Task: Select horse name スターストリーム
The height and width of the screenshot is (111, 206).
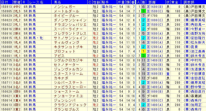Action: [68, 74]
